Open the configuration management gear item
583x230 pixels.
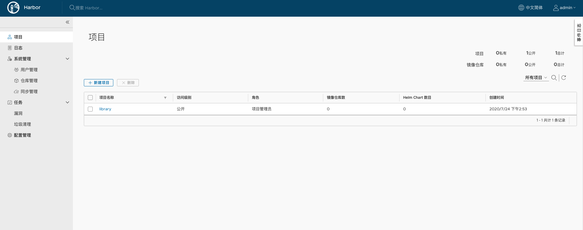[22, 135]
